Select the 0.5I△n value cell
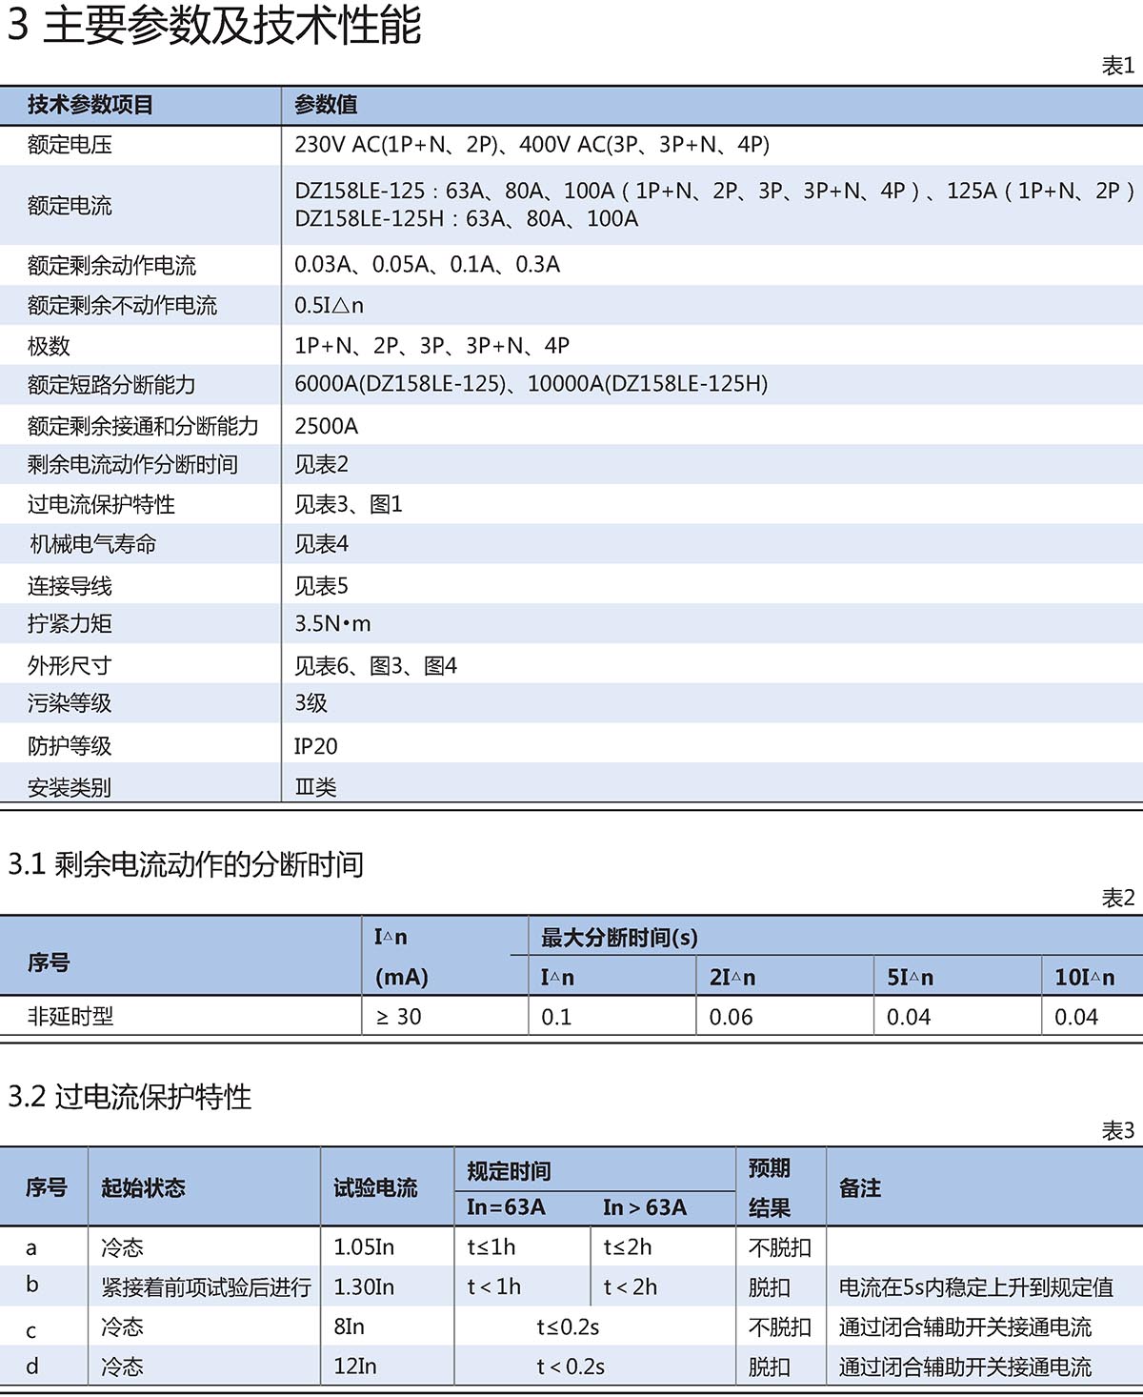Viewport: 1143px width, 1397px height. point(329,306)
